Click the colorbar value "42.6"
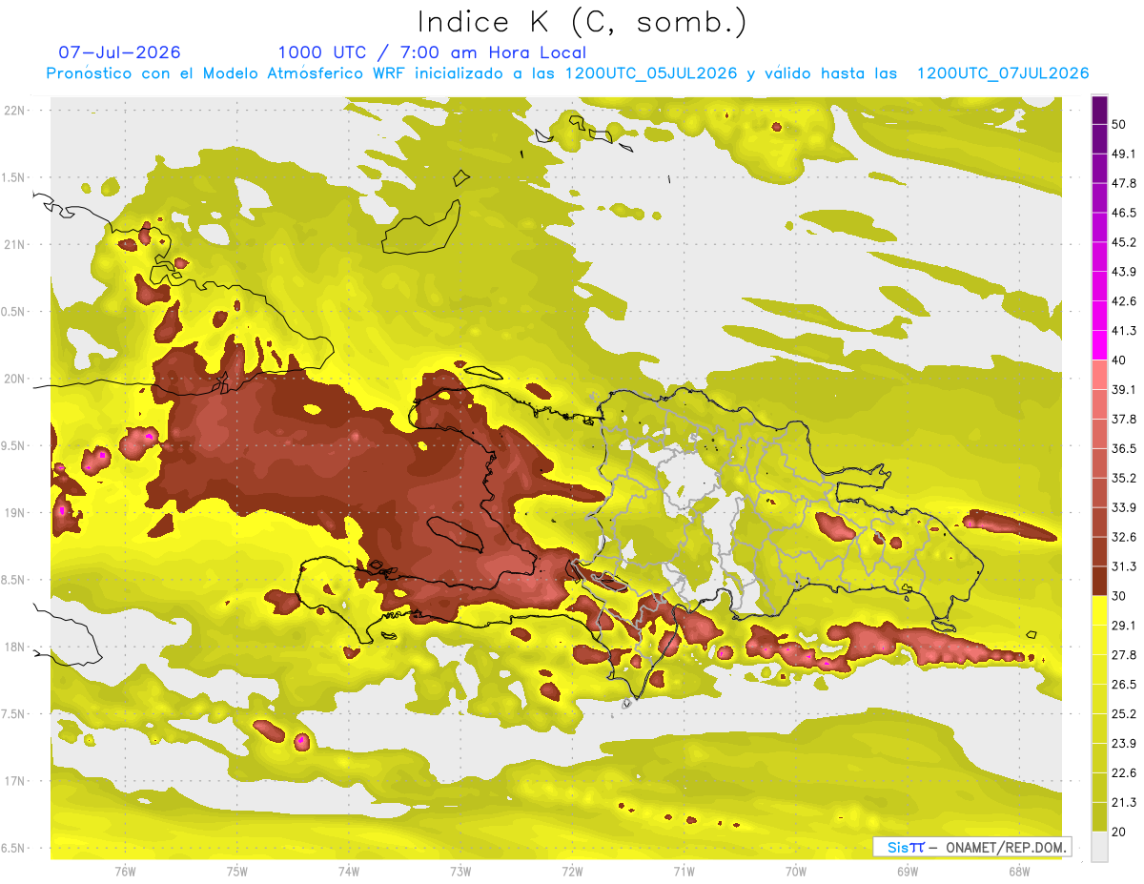The width and height of the screenshot is (1144, 884). 1124,301
